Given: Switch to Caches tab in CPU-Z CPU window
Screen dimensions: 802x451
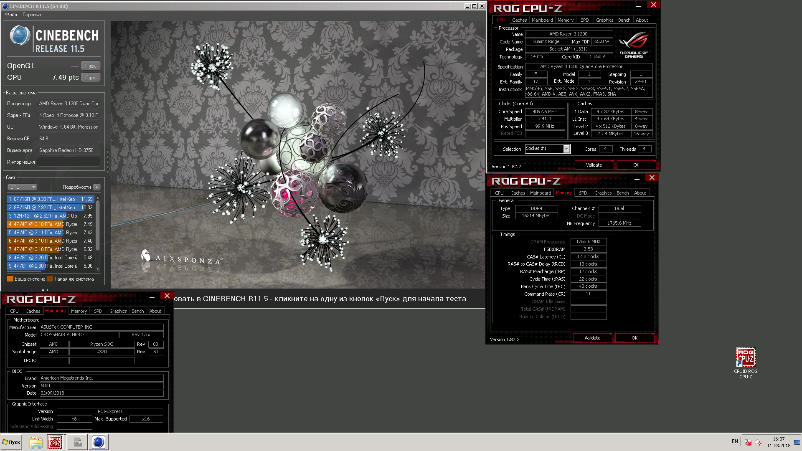Looking at the screenshot, I should tap(519, 20).
